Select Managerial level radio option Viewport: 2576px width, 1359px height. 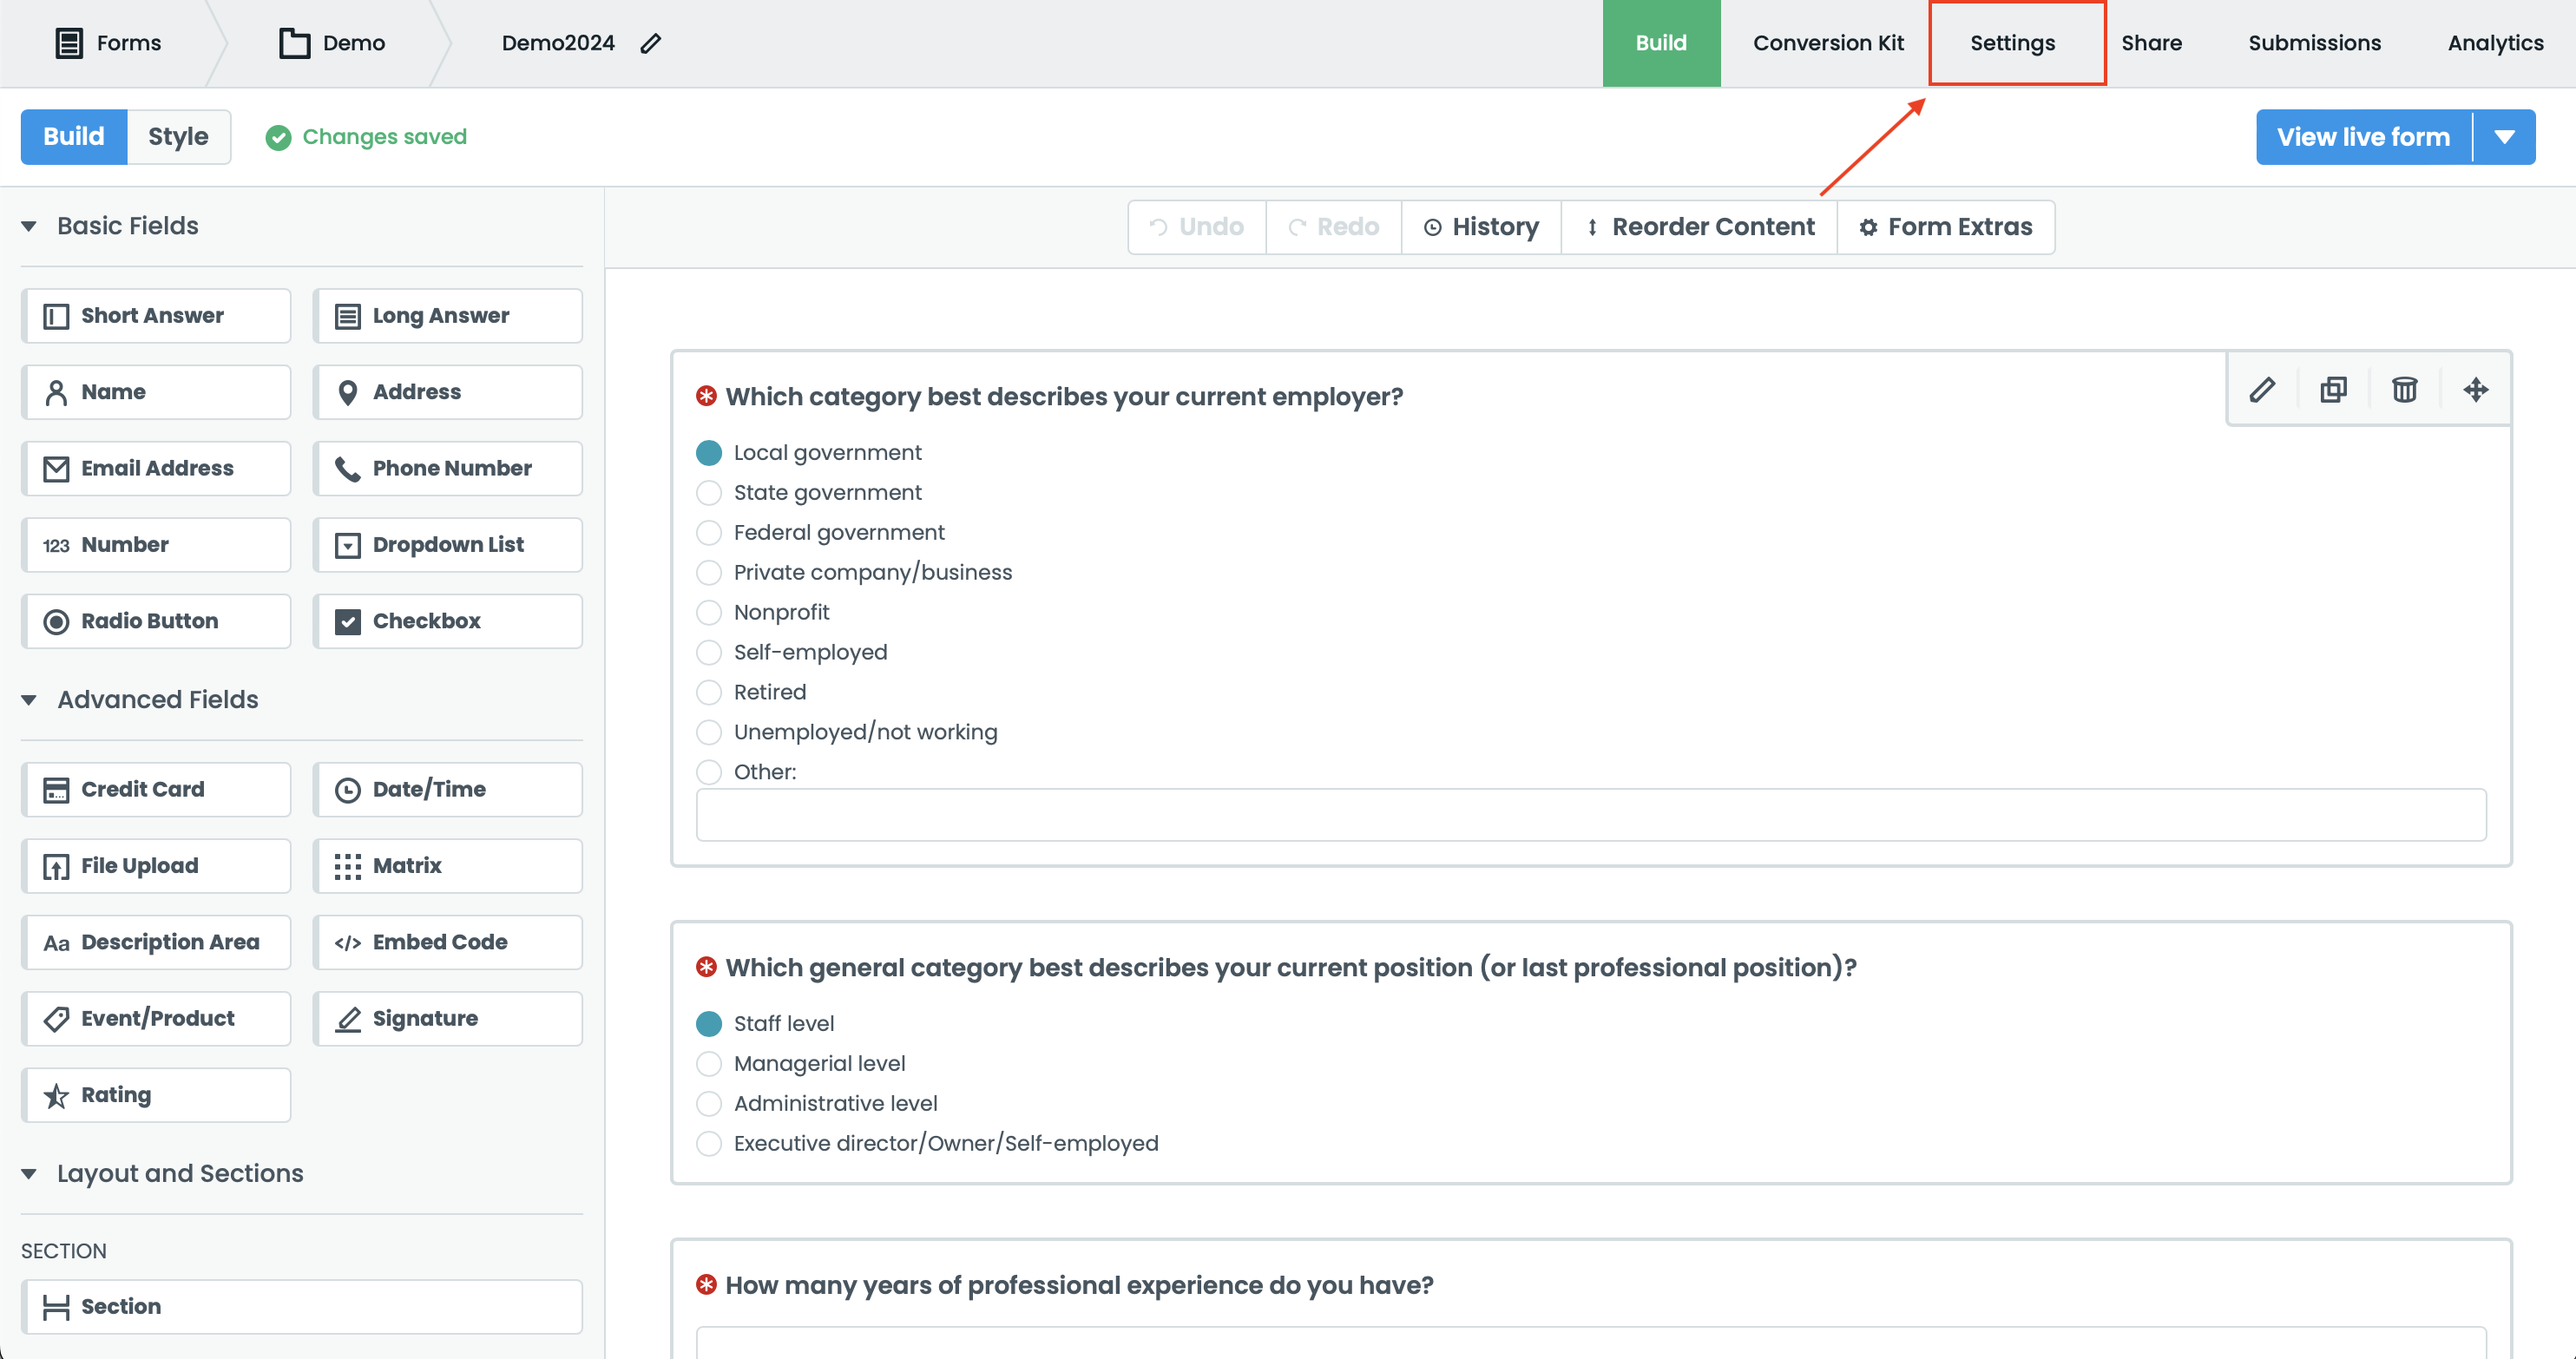point(709,1063)
